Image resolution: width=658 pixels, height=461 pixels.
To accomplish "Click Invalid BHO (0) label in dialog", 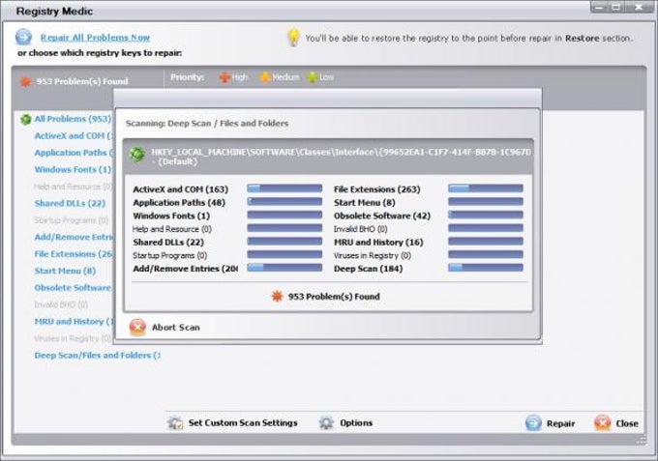I will pyautogui.click(x=361, y=229).
